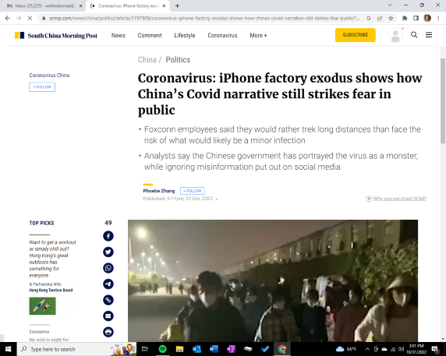The image size is (446, 356).
Task: Expand the More + navigation menu
Action: tap(258, 36)
